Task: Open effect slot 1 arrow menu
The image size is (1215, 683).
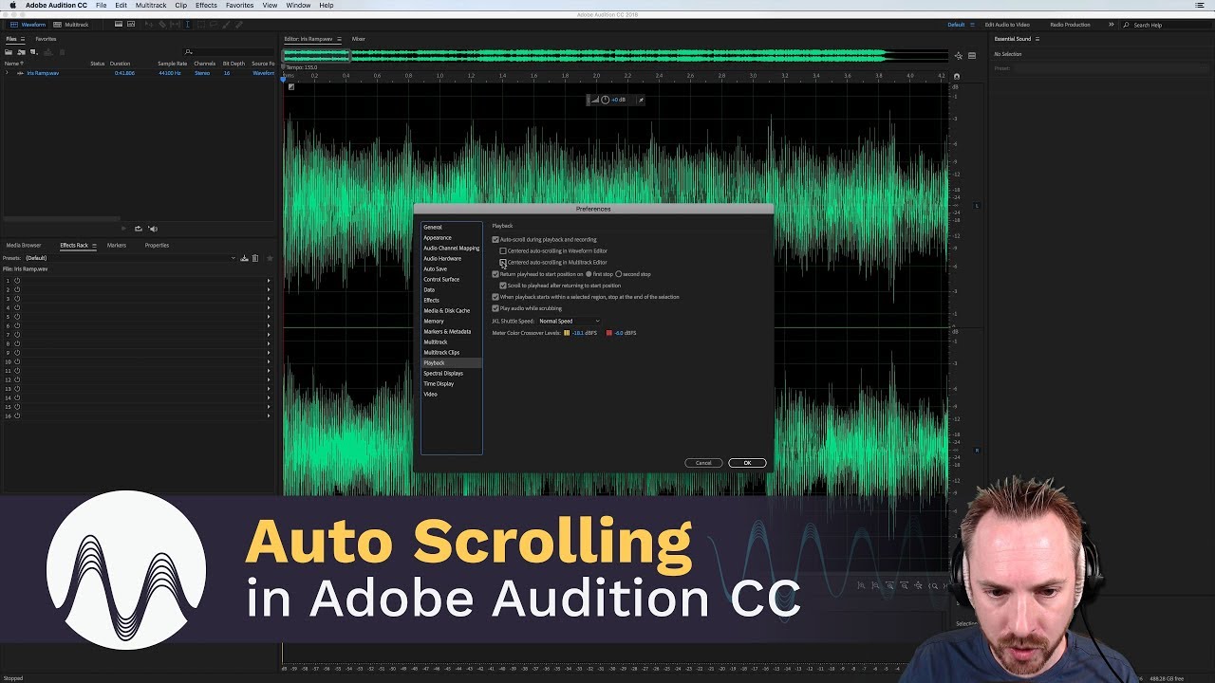Action: click(x=269, y=281)
